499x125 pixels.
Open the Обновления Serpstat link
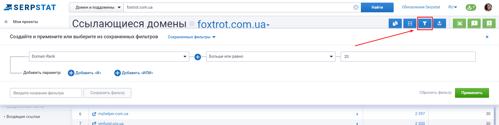421,7
